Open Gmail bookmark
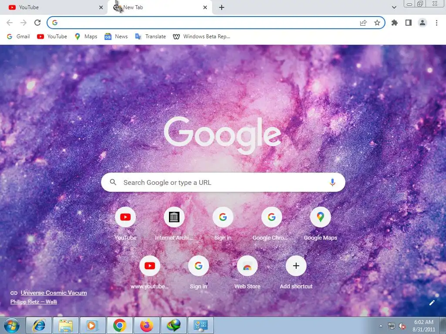446x334 pixels. (x=18, y=37)
